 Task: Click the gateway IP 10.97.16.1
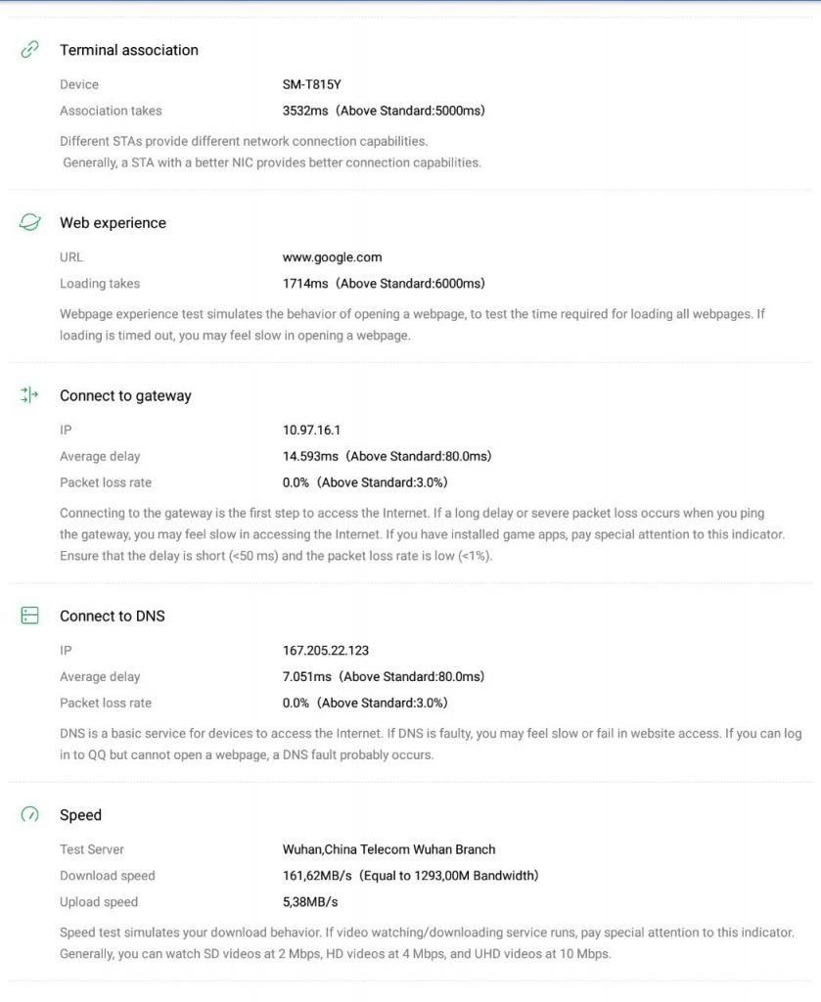(311, 430)
